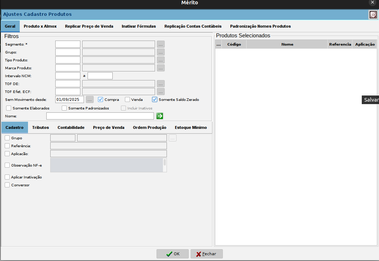Click the Fechar button
The width and height of the screenshot is (379, 261).
[x=206, y=254]
